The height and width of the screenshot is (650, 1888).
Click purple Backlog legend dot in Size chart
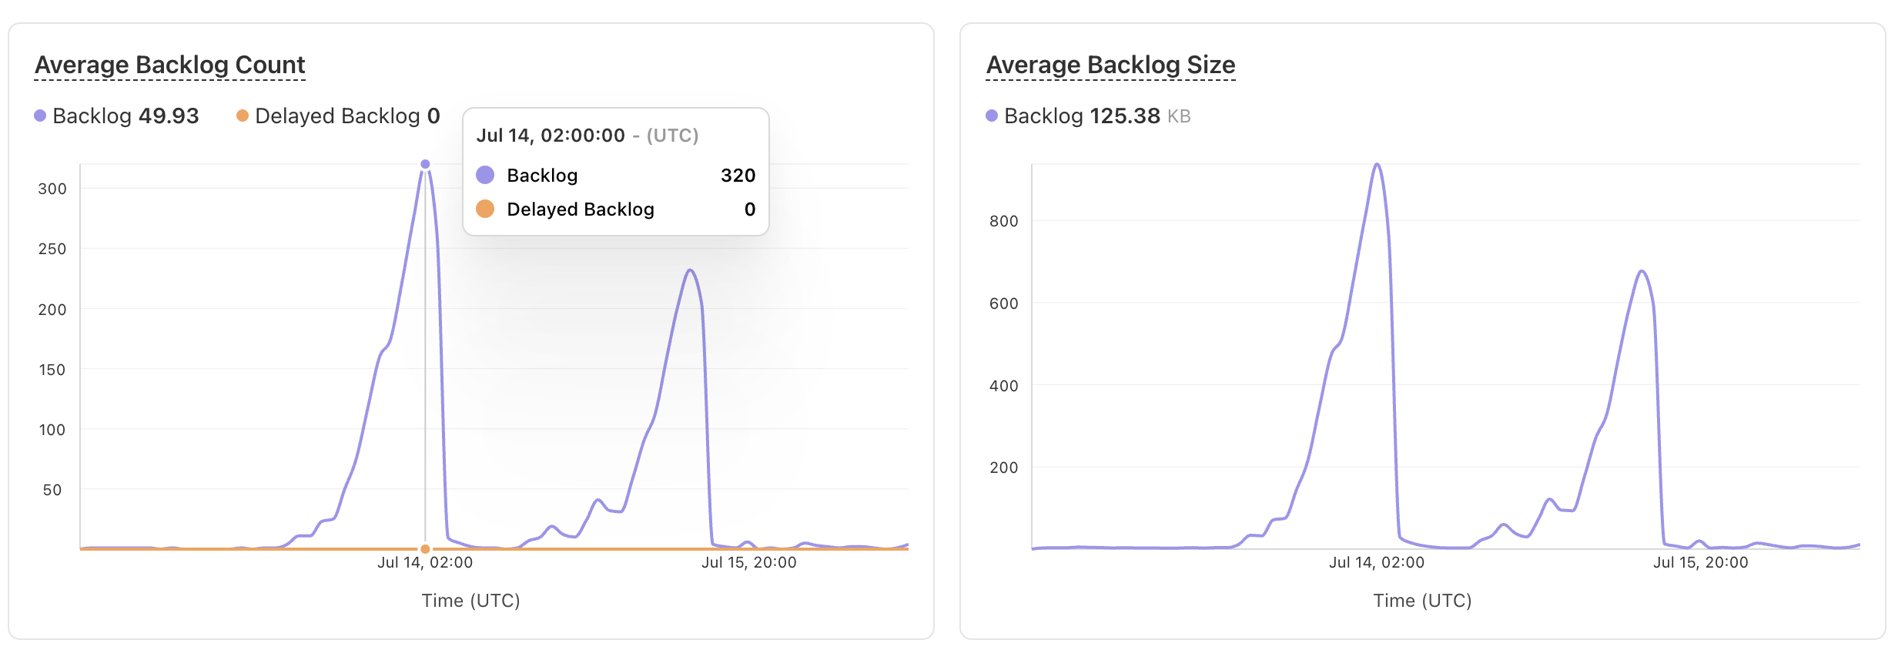click(x=992, y=116)
